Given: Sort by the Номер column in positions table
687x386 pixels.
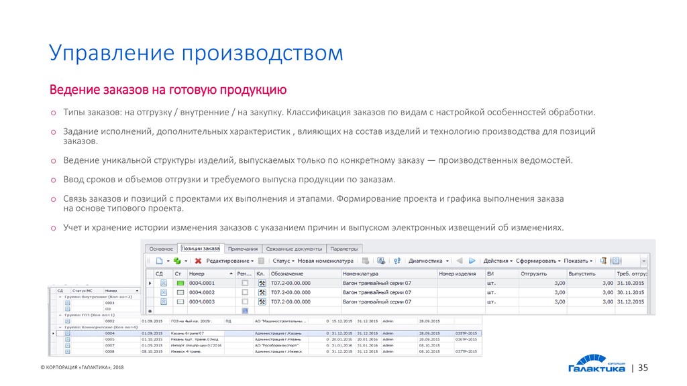Looking at the screenshot, I should [211, 273].
